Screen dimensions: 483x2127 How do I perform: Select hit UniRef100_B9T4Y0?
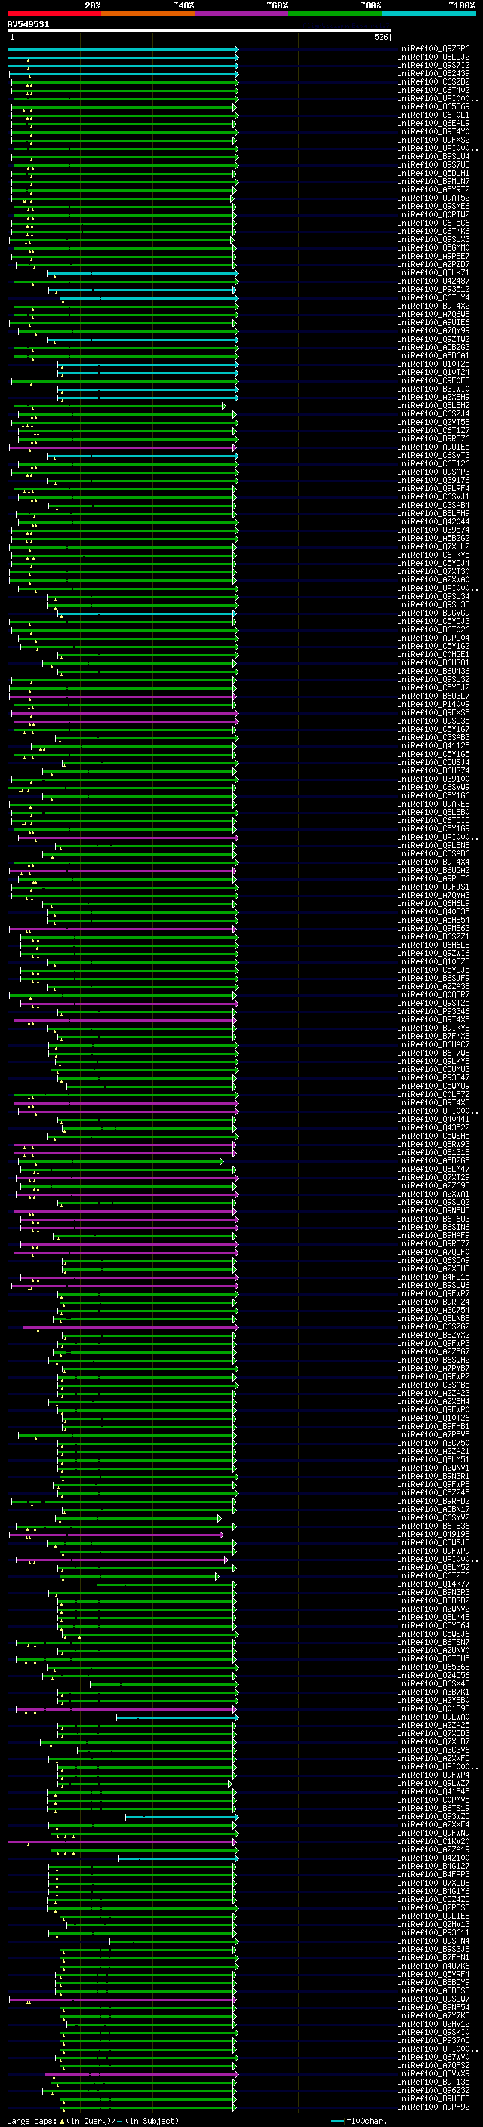click(x=433, y=131)
